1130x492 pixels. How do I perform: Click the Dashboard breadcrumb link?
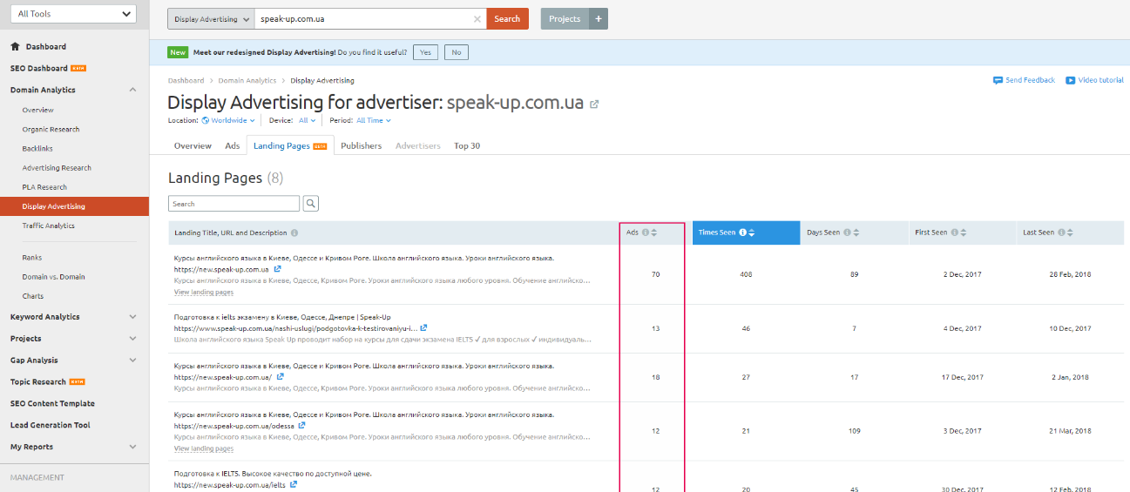tap(186, 80)
